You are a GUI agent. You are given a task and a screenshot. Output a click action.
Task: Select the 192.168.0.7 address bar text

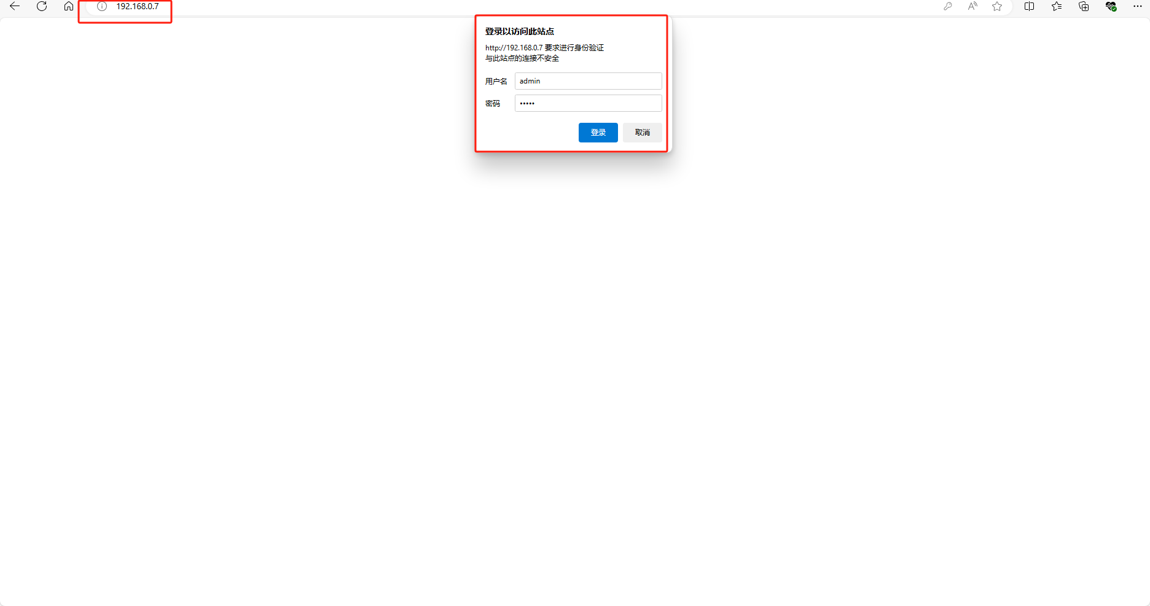[x=138, y=6]
